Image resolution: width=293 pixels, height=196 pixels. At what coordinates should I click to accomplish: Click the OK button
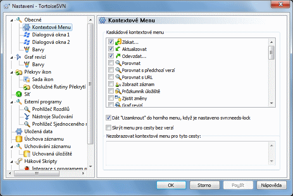pos(171,185)
